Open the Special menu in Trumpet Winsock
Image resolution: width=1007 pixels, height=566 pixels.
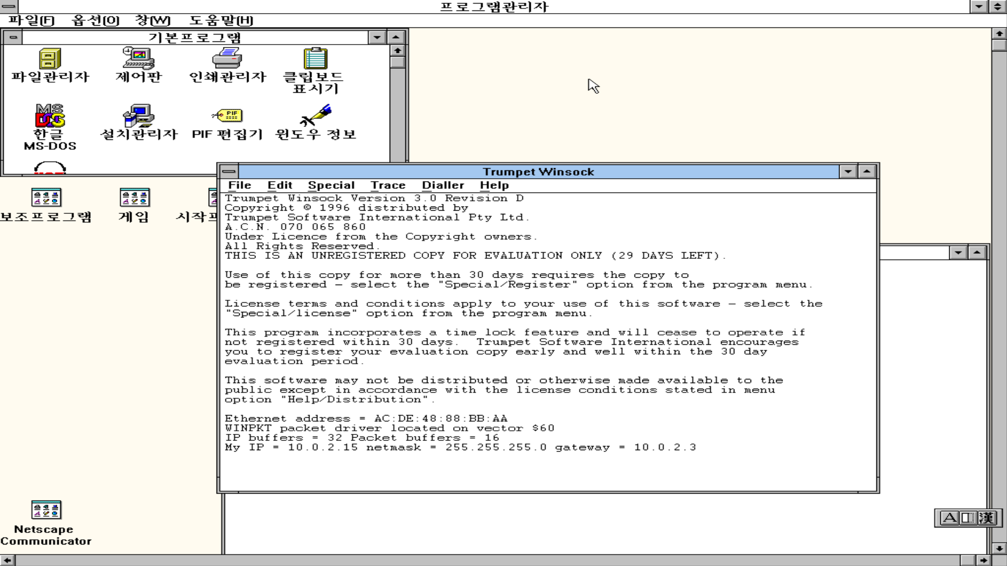pyautogui.click(x=331, y=186)
